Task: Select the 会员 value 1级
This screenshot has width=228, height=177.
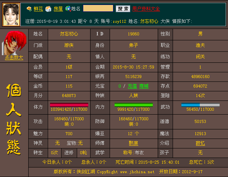Action: [69, 67]
